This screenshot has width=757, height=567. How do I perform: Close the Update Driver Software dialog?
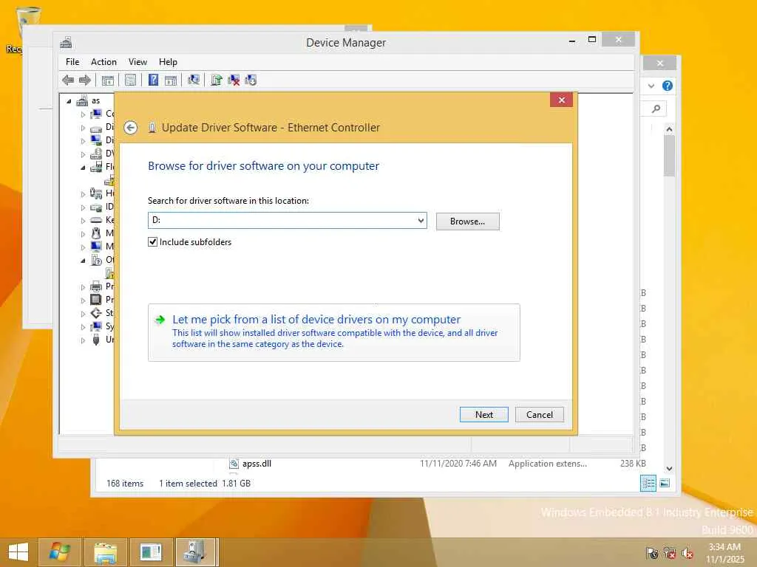[x=561, y=100]
